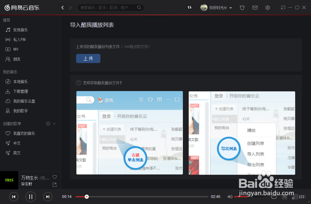
Task: Click the 右键单击列表 tutorial image
Action: coord(129,133)
